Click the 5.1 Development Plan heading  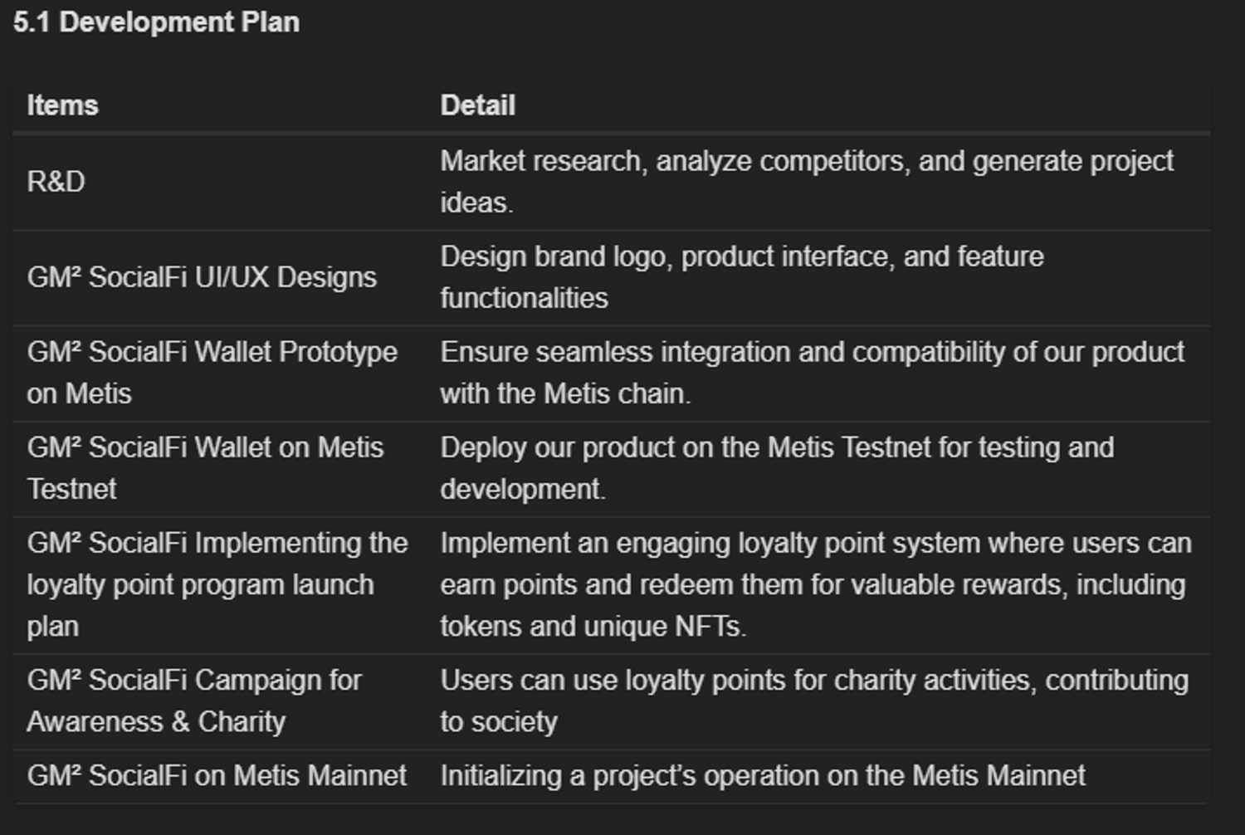pos(156,22)
